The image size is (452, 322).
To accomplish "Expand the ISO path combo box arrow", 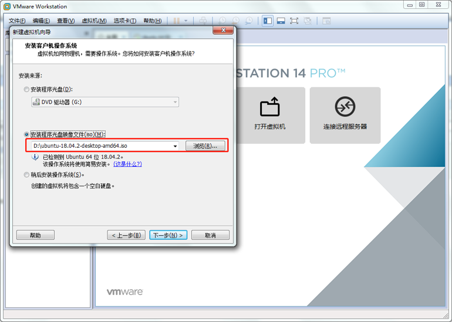I will pyautogui.click(x=175, y=146).
